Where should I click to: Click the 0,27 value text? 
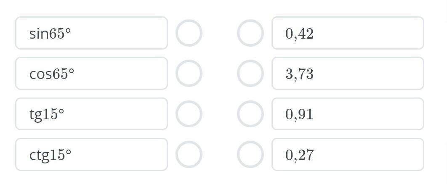[x=299, y=155]
